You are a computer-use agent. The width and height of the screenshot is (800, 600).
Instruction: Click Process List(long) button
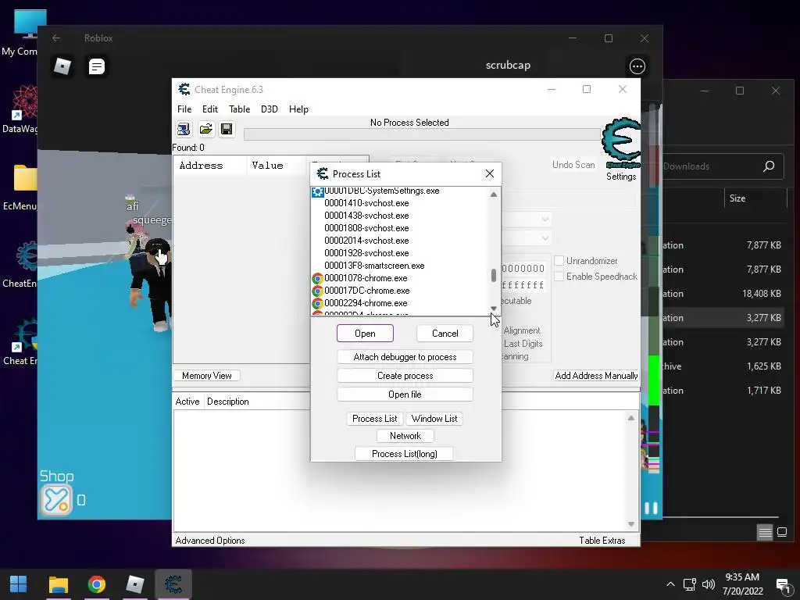click(x=404, y=454)
